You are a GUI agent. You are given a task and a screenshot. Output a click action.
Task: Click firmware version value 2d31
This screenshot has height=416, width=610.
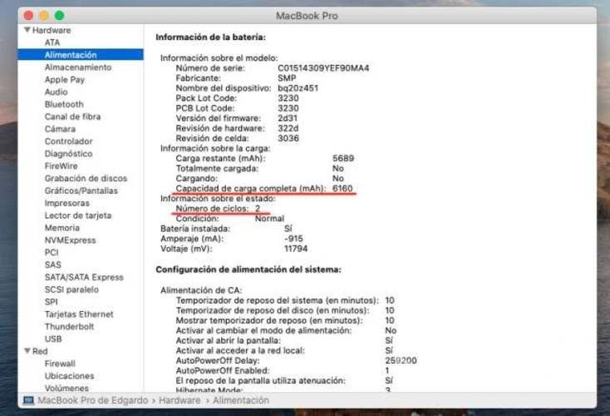[288, 118]
